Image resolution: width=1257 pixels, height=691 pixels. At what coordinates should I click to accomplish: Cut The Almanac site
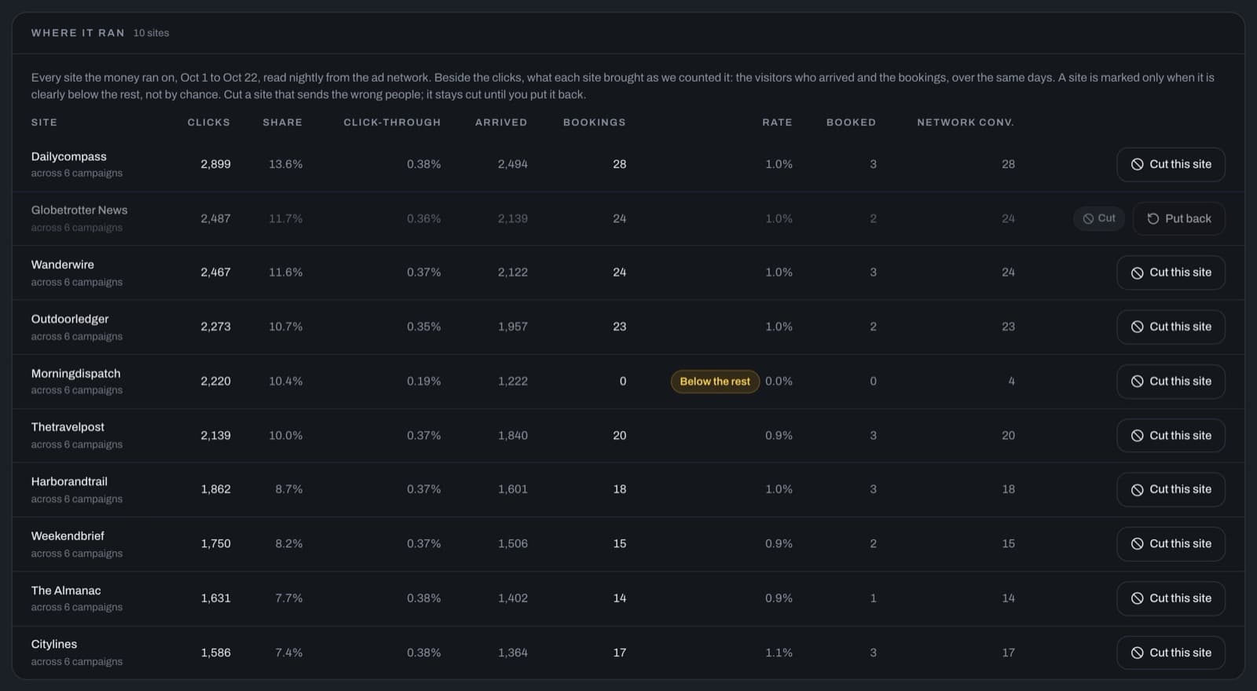[x=1171, y=598]
